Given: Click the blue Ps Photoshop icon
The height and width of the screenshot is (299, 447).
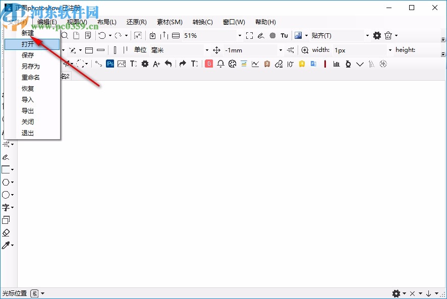Looking at the screenshot, I should click(x=110, y=64).
